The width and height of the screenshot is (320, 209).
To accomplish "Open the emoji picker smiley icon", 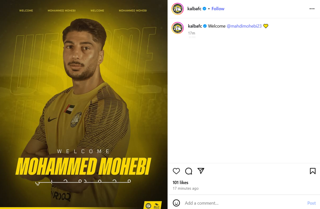I will pyautogui.click(x=176, y=203).
